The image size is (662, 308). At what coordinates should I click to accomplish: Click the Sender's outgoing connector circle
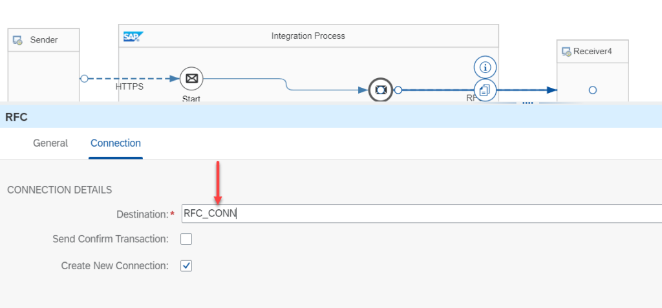[x=84, y=79]
